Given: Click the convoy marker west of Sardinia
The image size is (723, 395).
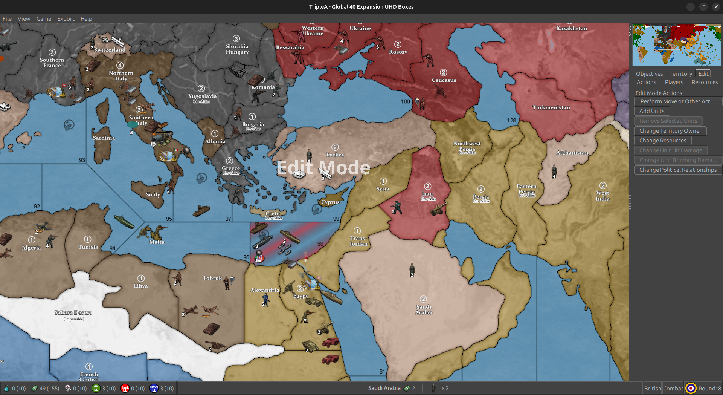Looking at the screenshot, I should click(69, 125).
